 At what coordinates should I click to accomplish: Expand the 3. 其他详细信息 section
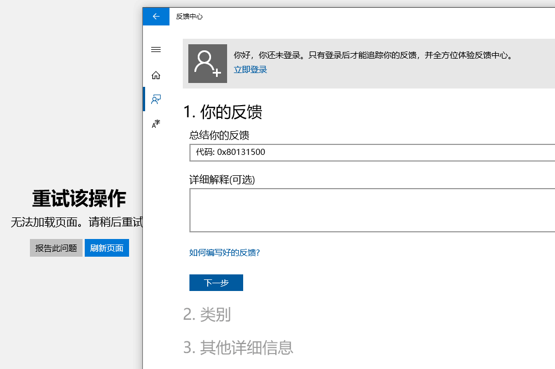(x=238, y=347)
